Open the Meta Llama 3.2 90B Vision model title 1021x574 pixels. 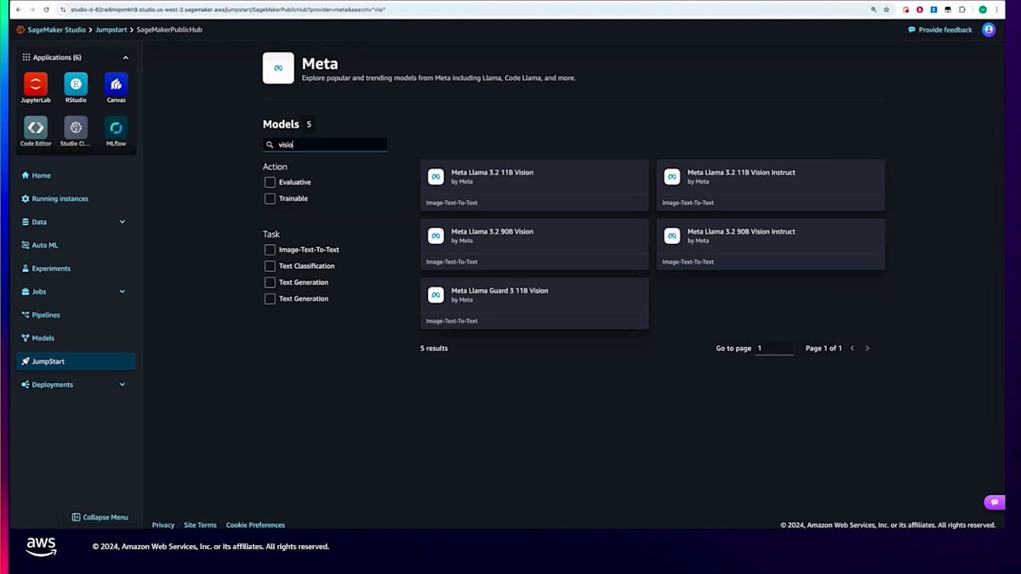point(492,231)
